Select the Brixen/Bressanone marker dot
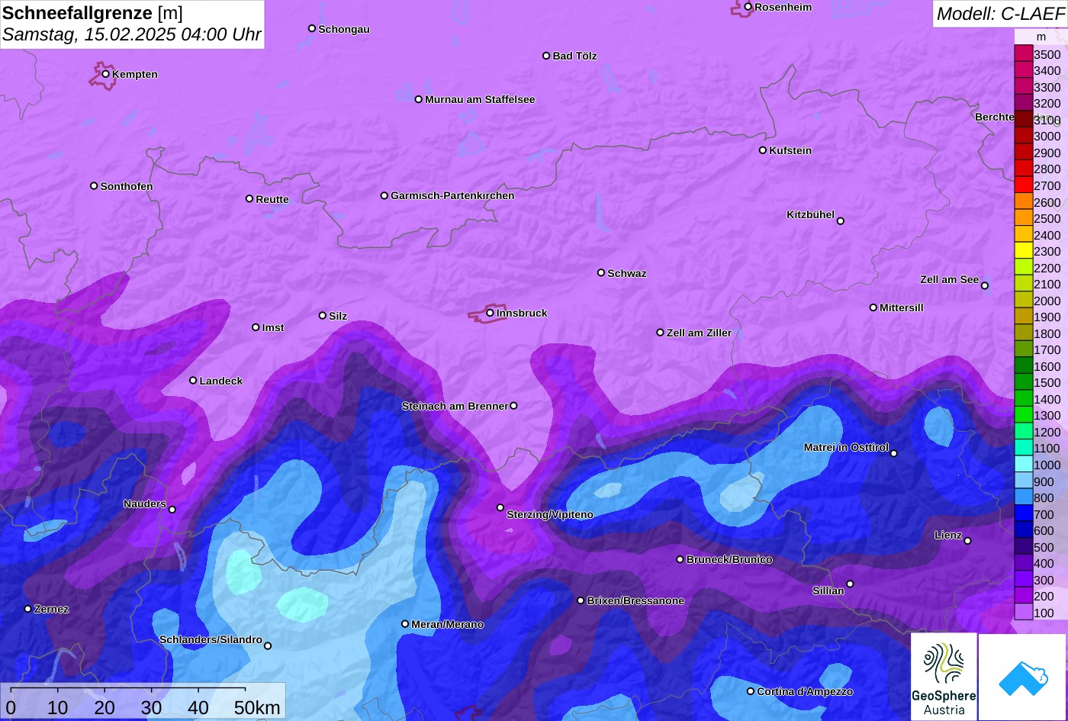The width and height of the screenshot is (1068, 721). 581,600
